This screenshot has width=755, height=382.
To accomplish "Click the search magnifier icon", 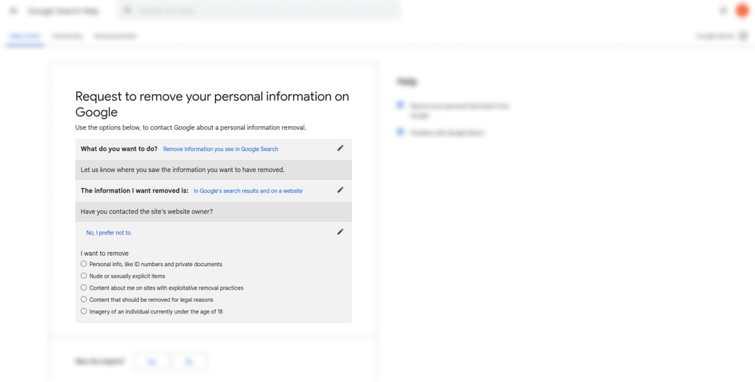I will (x=128, y=11).
